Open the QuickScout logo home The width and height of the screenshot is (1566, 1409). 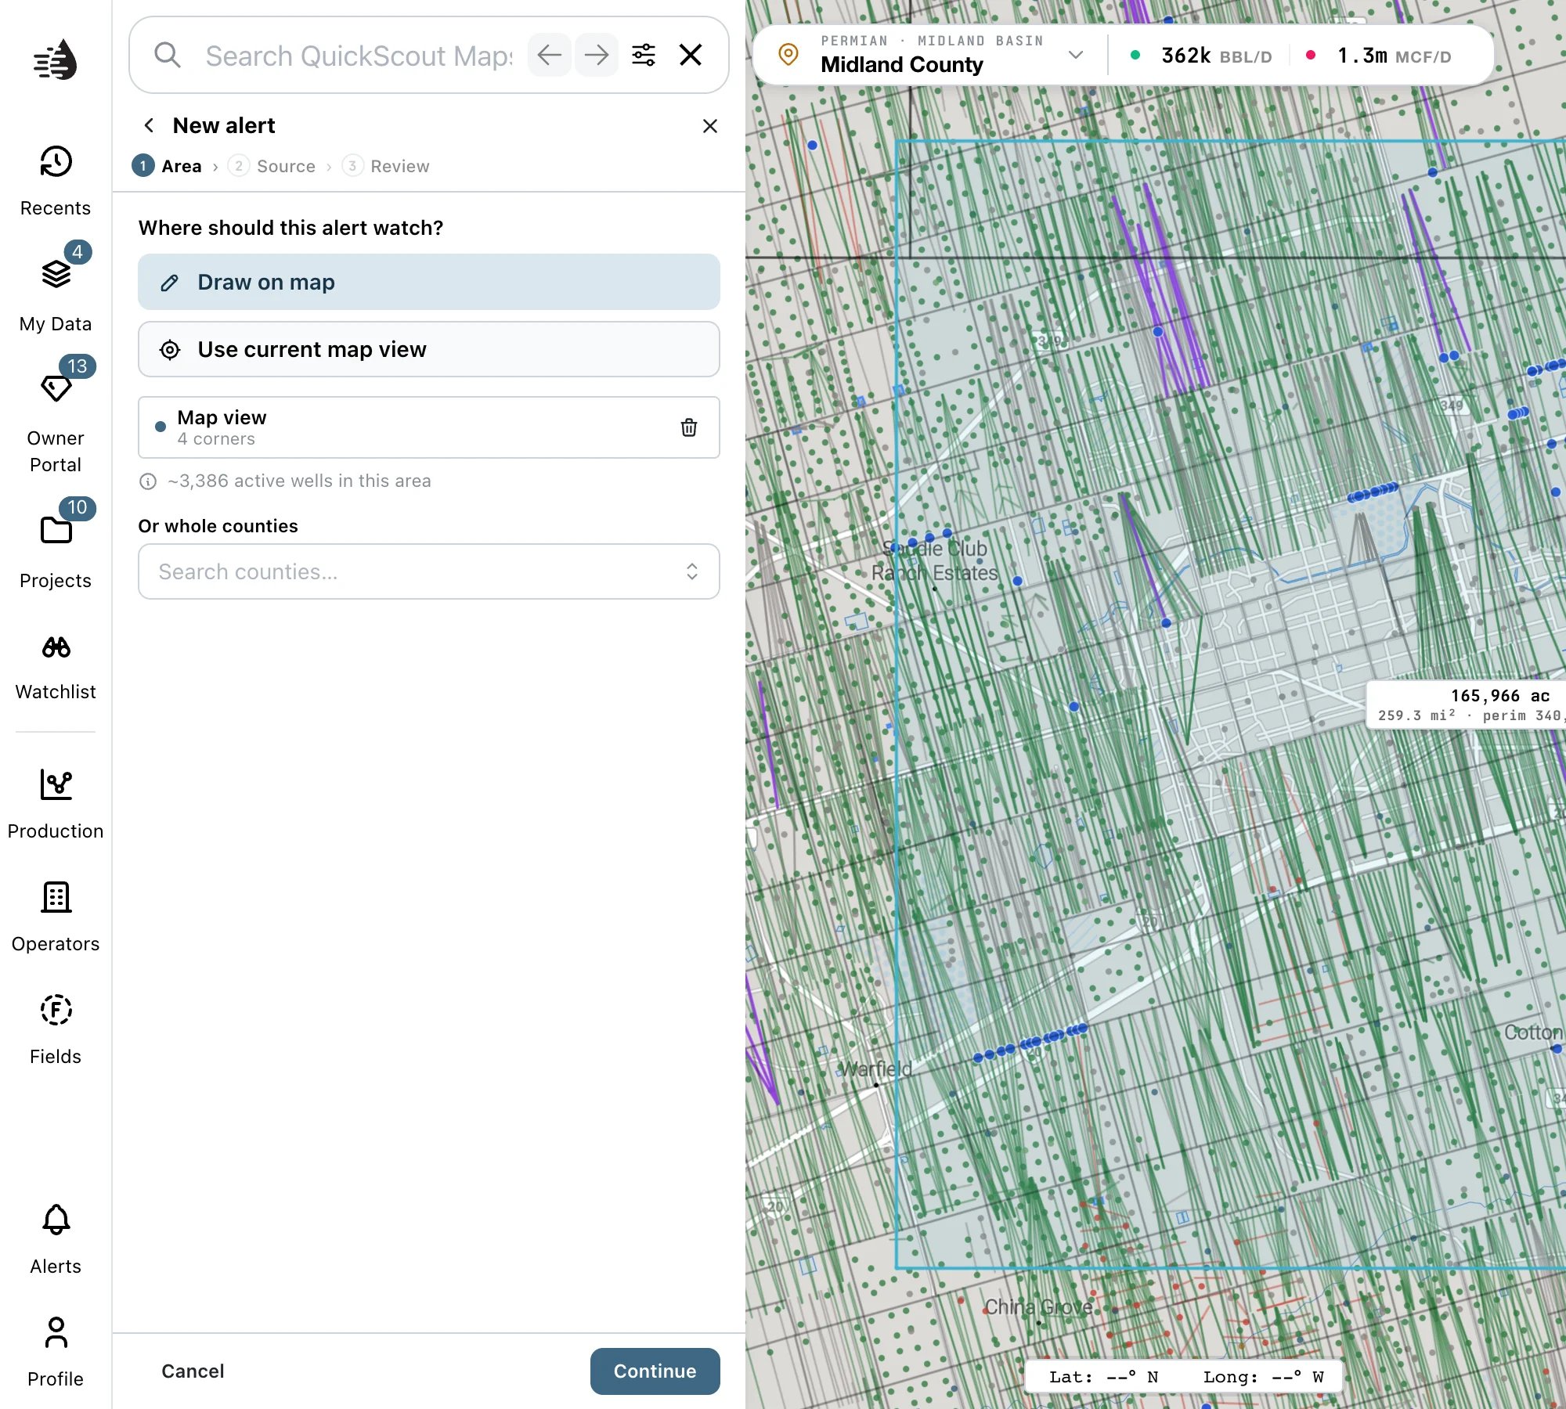(55, 59)
